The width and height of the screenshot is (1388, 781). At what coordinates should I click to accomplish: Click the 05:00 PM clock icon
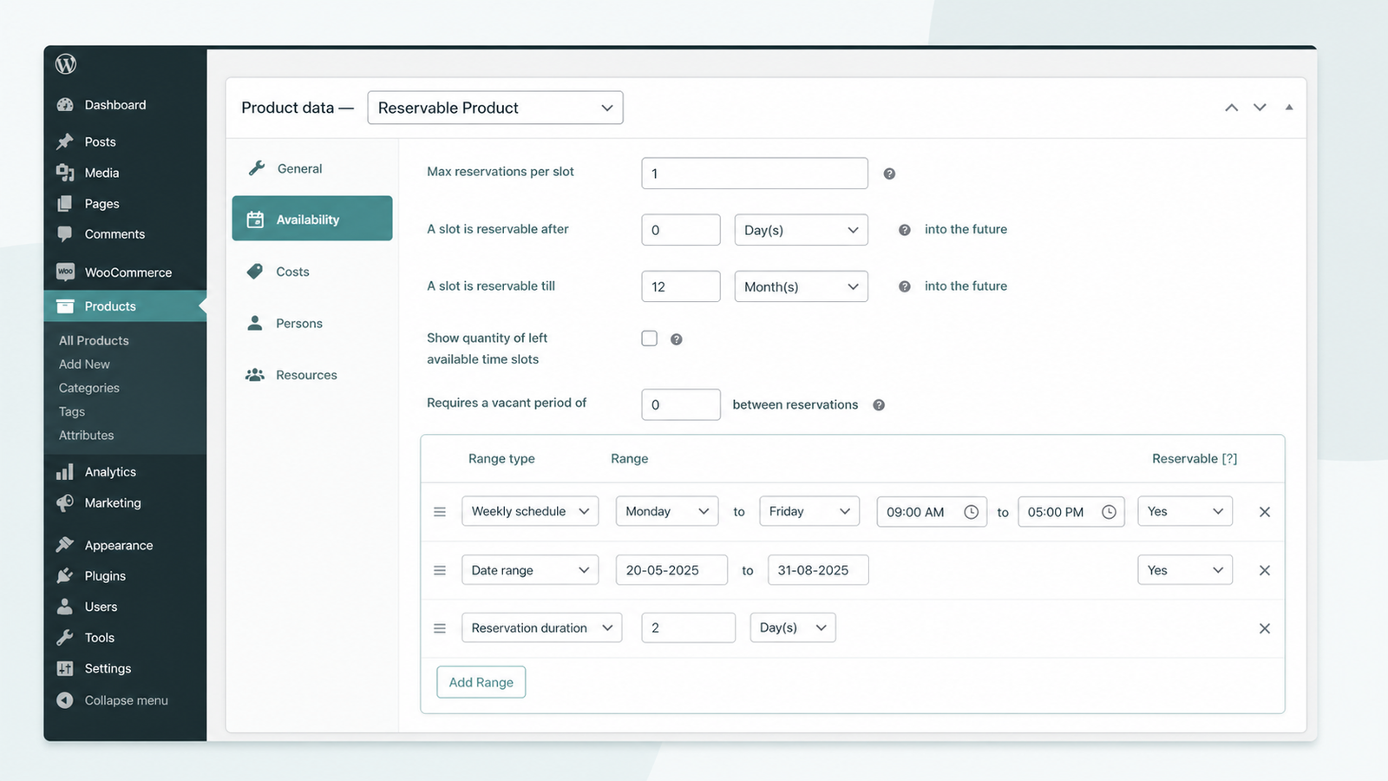[x=1109, y=512]
